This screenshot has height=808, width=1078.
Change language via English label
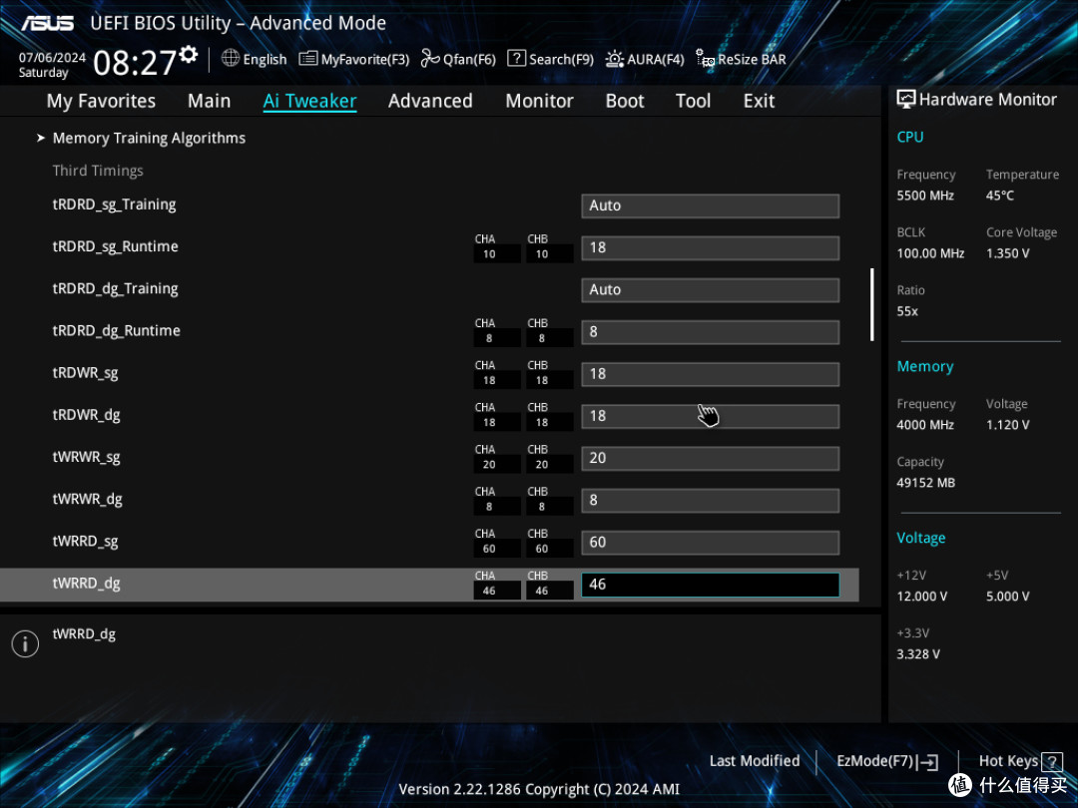point(265,59)
